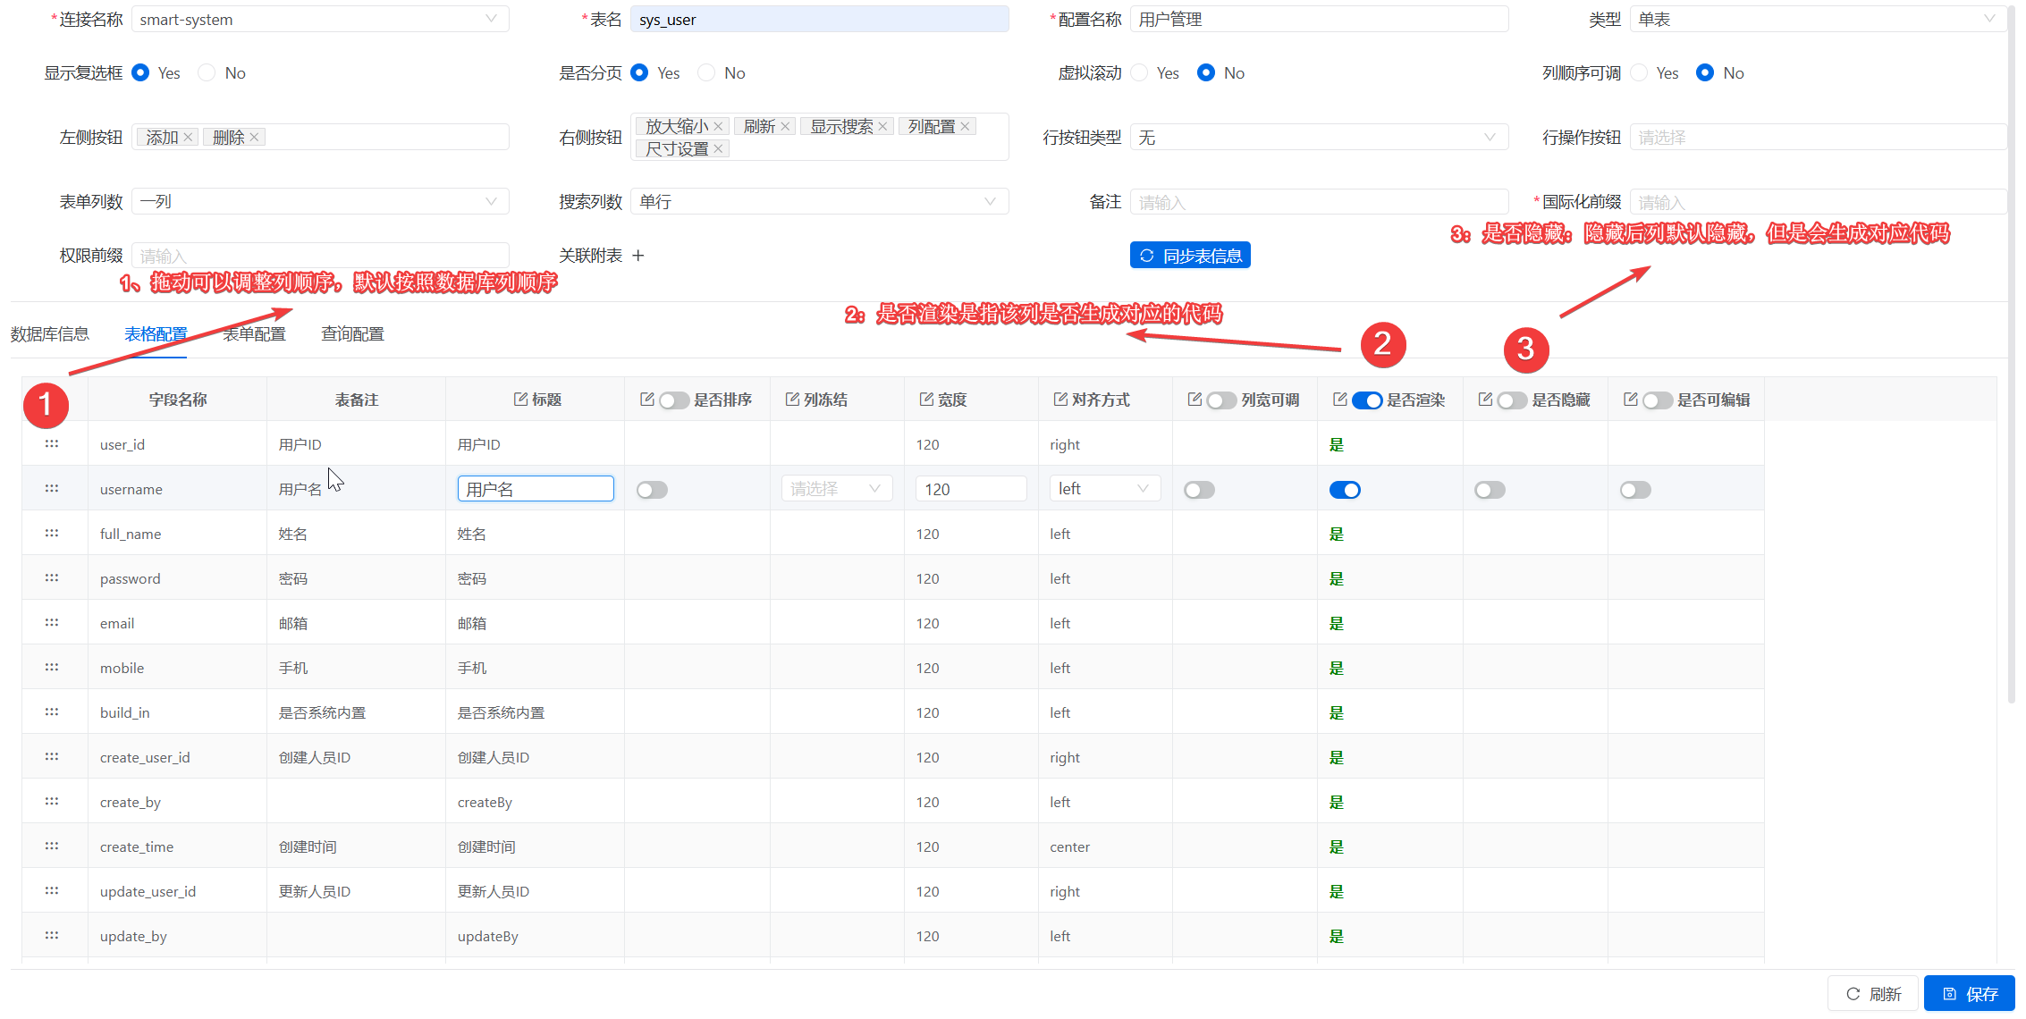2026x1019 pixels.
Task: Select Yes for 虚拟滚动
Action: pyautogui.click(x=1139, y=72)
